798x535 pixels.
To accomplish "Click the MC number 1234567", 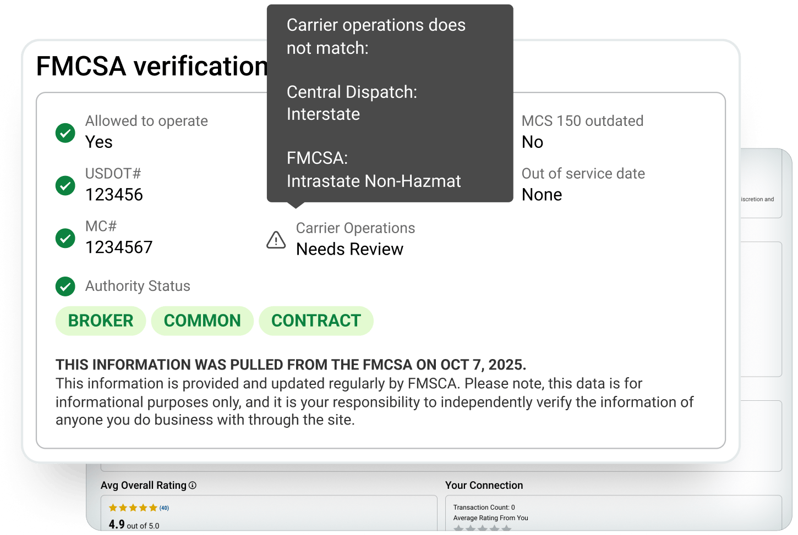I will pos(119,247).
